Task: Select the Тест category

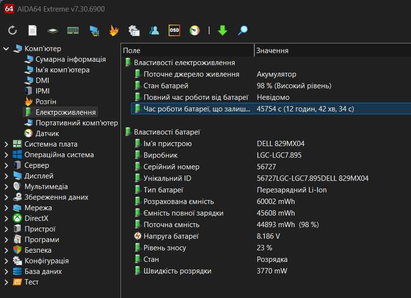Action: click(x=31, y=282)
